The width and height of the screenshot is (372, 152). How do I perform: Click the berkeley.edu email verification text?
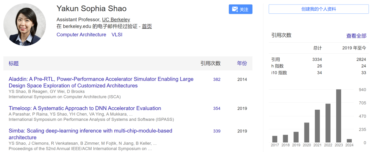point(97,26)
